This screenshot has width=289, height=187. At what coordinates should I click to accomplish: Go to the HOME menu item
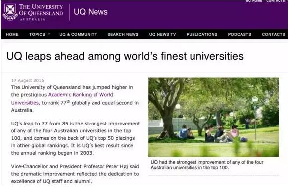(12, 34)
